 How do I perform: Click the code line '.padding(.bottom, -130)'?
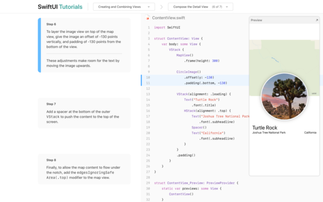tap(205, 83)
